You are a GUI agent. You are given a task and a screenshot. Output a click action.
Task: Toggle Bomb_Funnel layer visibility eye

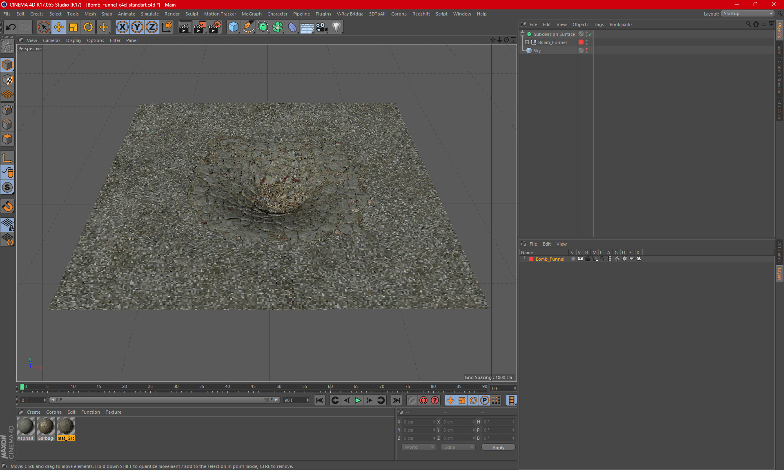[x=580, y=259]
